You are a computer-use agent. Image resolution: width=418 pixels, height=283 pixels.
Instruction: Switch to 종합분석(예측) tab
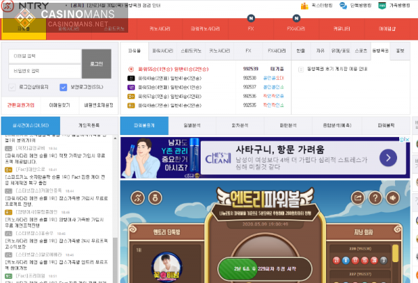(337, 126)
